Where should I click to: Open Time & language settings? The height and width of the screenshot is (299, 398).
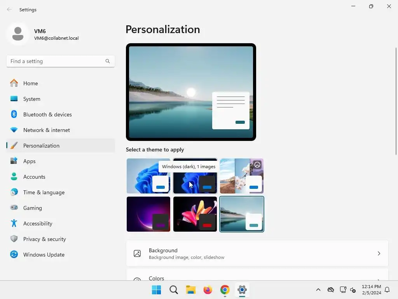tap(61, 192)
